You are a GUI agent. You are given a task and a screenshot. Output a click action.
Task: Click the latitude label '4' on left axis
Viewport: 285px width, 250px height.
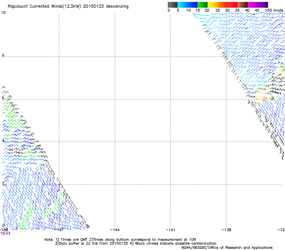coord(3,140)
